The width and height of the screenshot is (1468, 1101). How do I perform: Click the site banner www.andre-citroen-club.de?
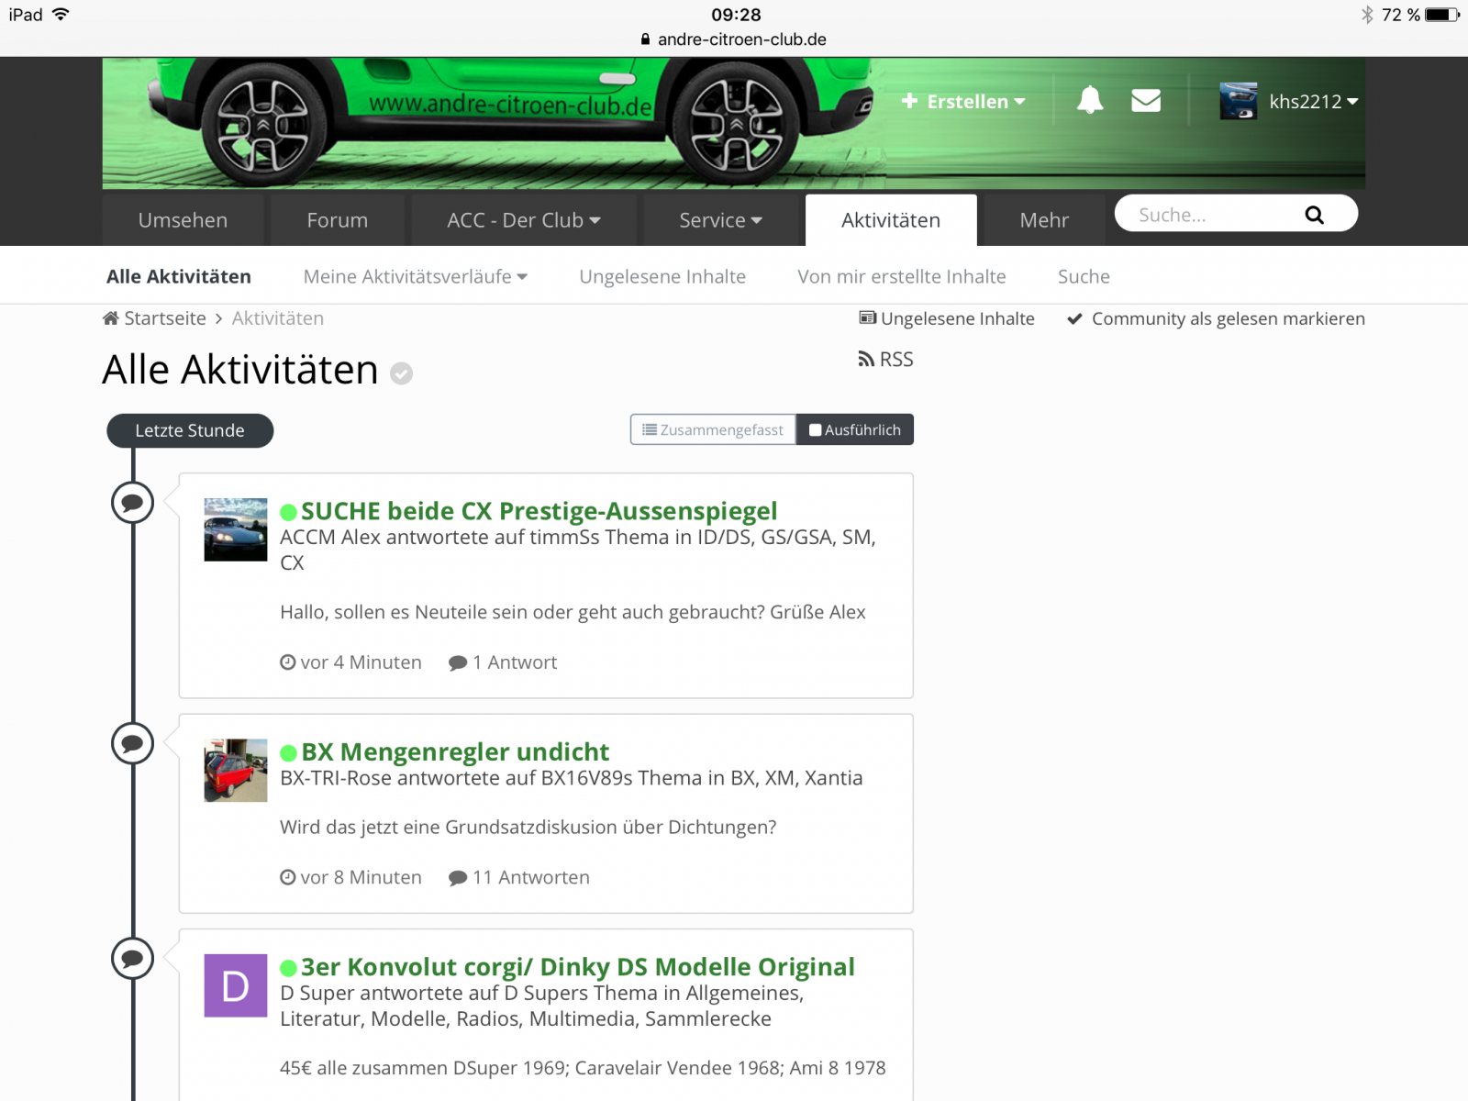click(x=510, y=106)
